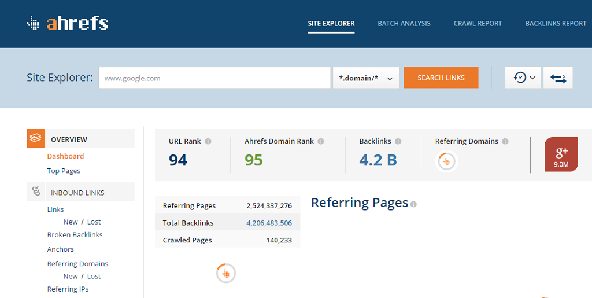The image size is (592, 298).
Task: Click the Search Links button
Action: click(x=441, y=78)
